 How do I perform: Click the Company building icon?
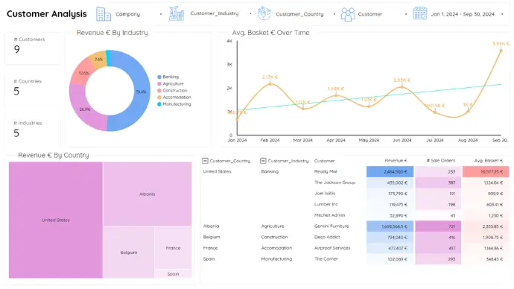point(104,14)
